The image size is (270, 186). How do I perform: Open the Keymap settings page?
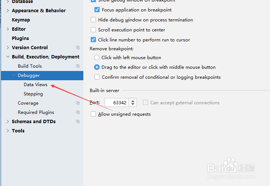(21, 20)
